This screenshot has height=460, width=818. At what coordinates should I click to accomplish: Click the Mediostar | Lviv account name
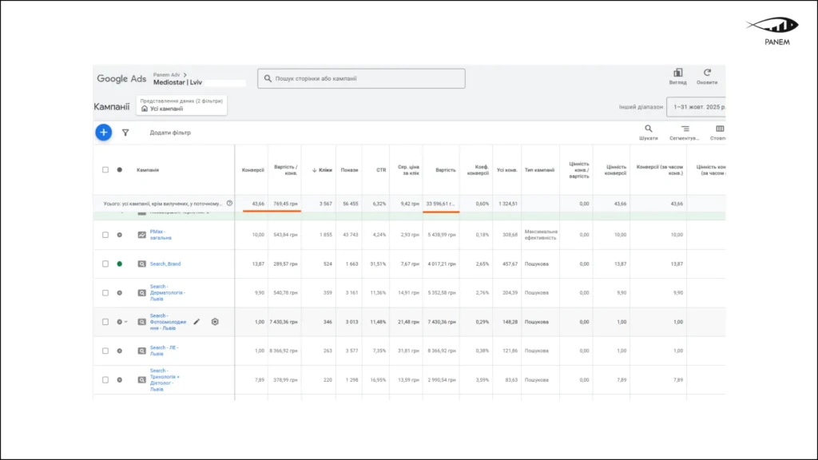[x=177, y=82]
